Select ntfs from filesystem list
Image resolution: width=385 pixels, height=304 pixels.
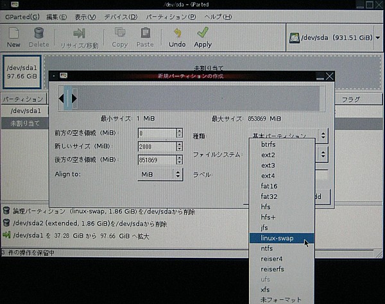pyautogui.click(x=282, y=248)
